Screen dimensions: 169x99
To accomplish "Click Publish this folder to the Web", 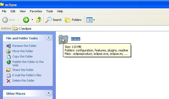I will (28, 63).
